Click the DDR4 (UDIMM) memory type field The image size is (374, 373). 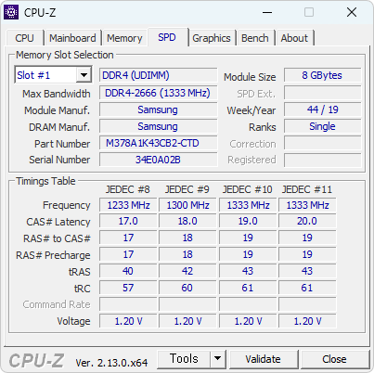pyautogui.click(x=158, y=75)
